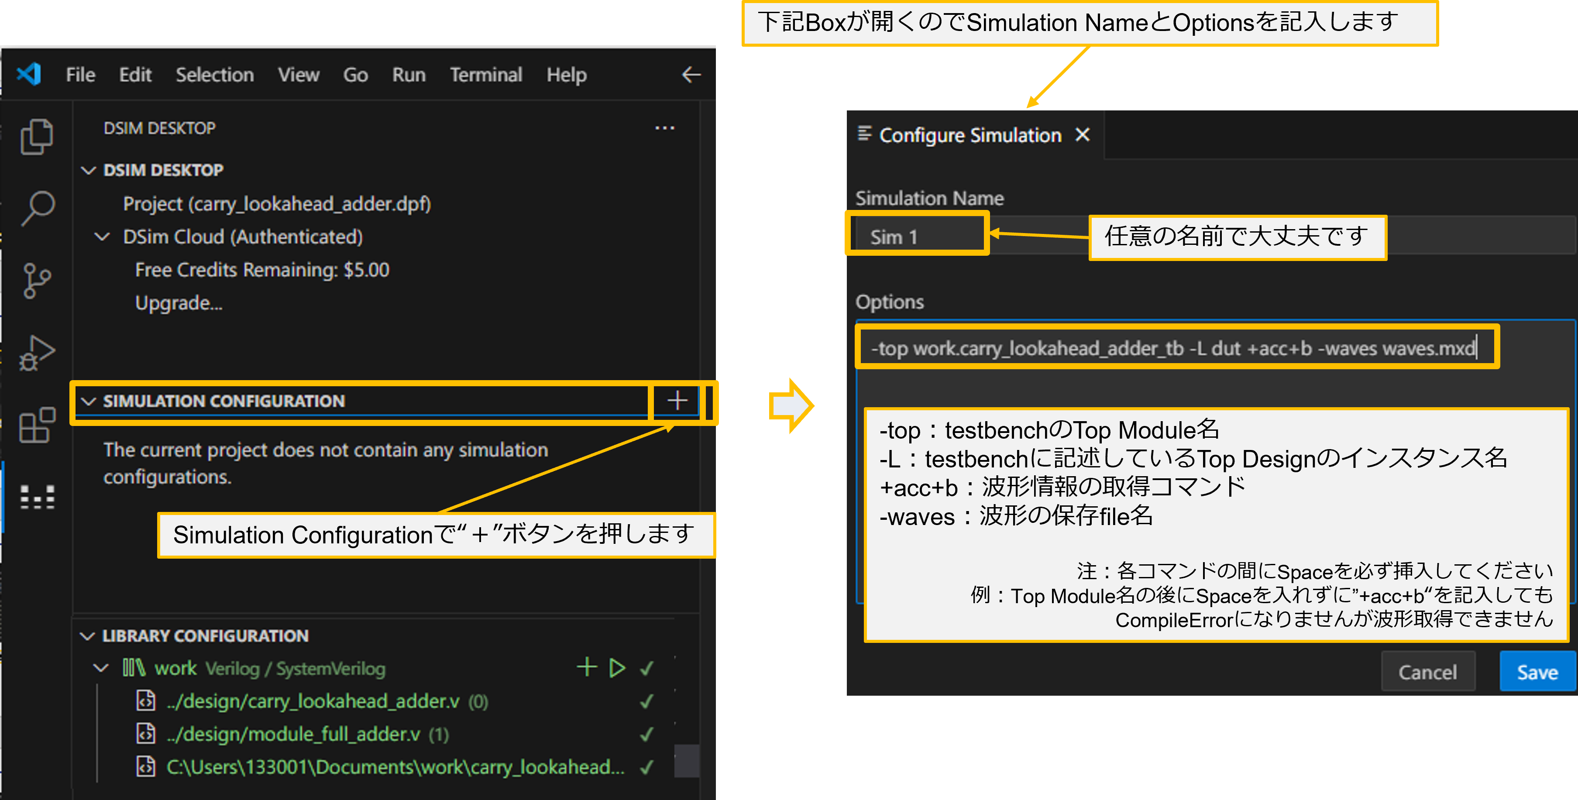Screen dimensions: 1578x800
Task: Click the Configure Simulation tab icon
Action: [x=864, y=134]
